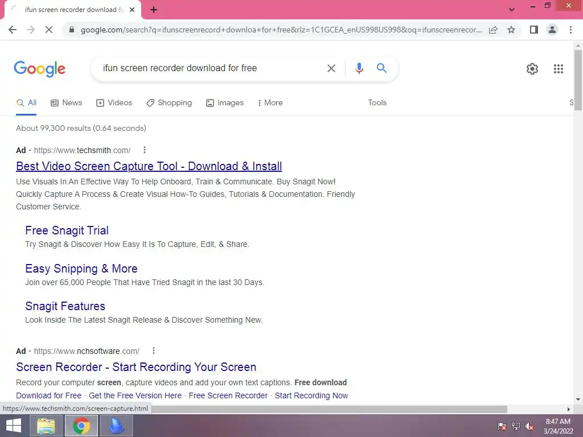Viewport: 583px width, 437px height.
Task: Open Free Snagit Trial link
Action: coord(67,230)
